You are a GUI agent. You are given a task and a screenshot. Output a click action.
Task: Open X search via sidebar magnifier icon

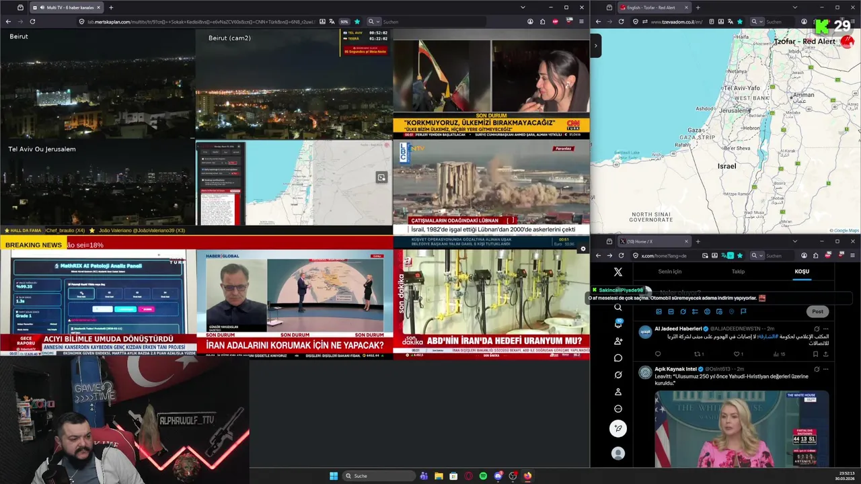coord(618,307)
